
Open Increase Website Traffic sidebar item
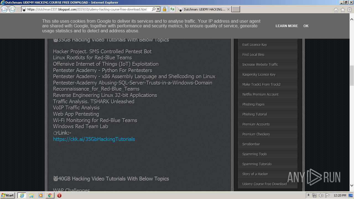(268, 64)
